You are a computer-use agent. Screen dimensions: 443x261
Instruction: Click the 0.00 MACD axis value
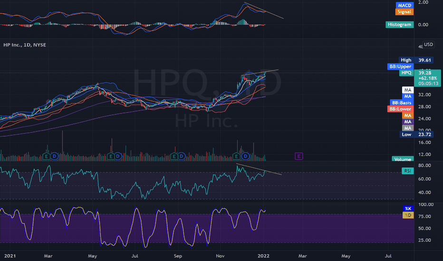(423, 25)
